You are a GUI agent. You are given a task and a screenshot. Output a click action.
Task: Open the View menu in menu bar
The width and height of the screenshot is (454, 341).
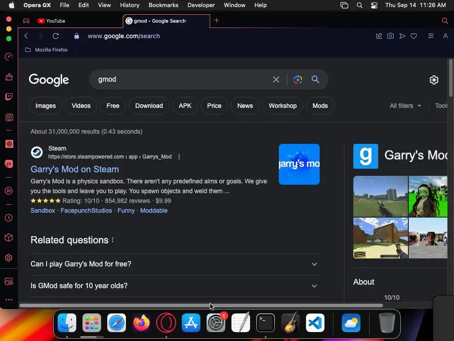tap(104, 5)
